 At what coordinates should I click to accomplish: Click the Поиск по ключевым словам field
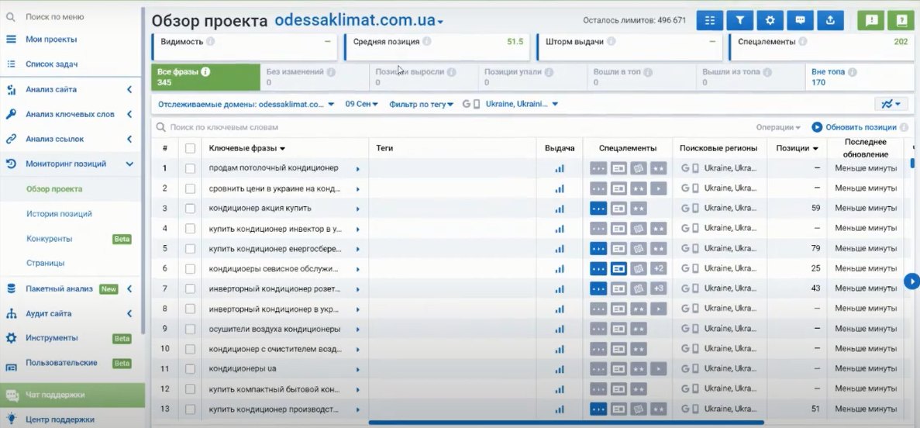tap(452, 127)
